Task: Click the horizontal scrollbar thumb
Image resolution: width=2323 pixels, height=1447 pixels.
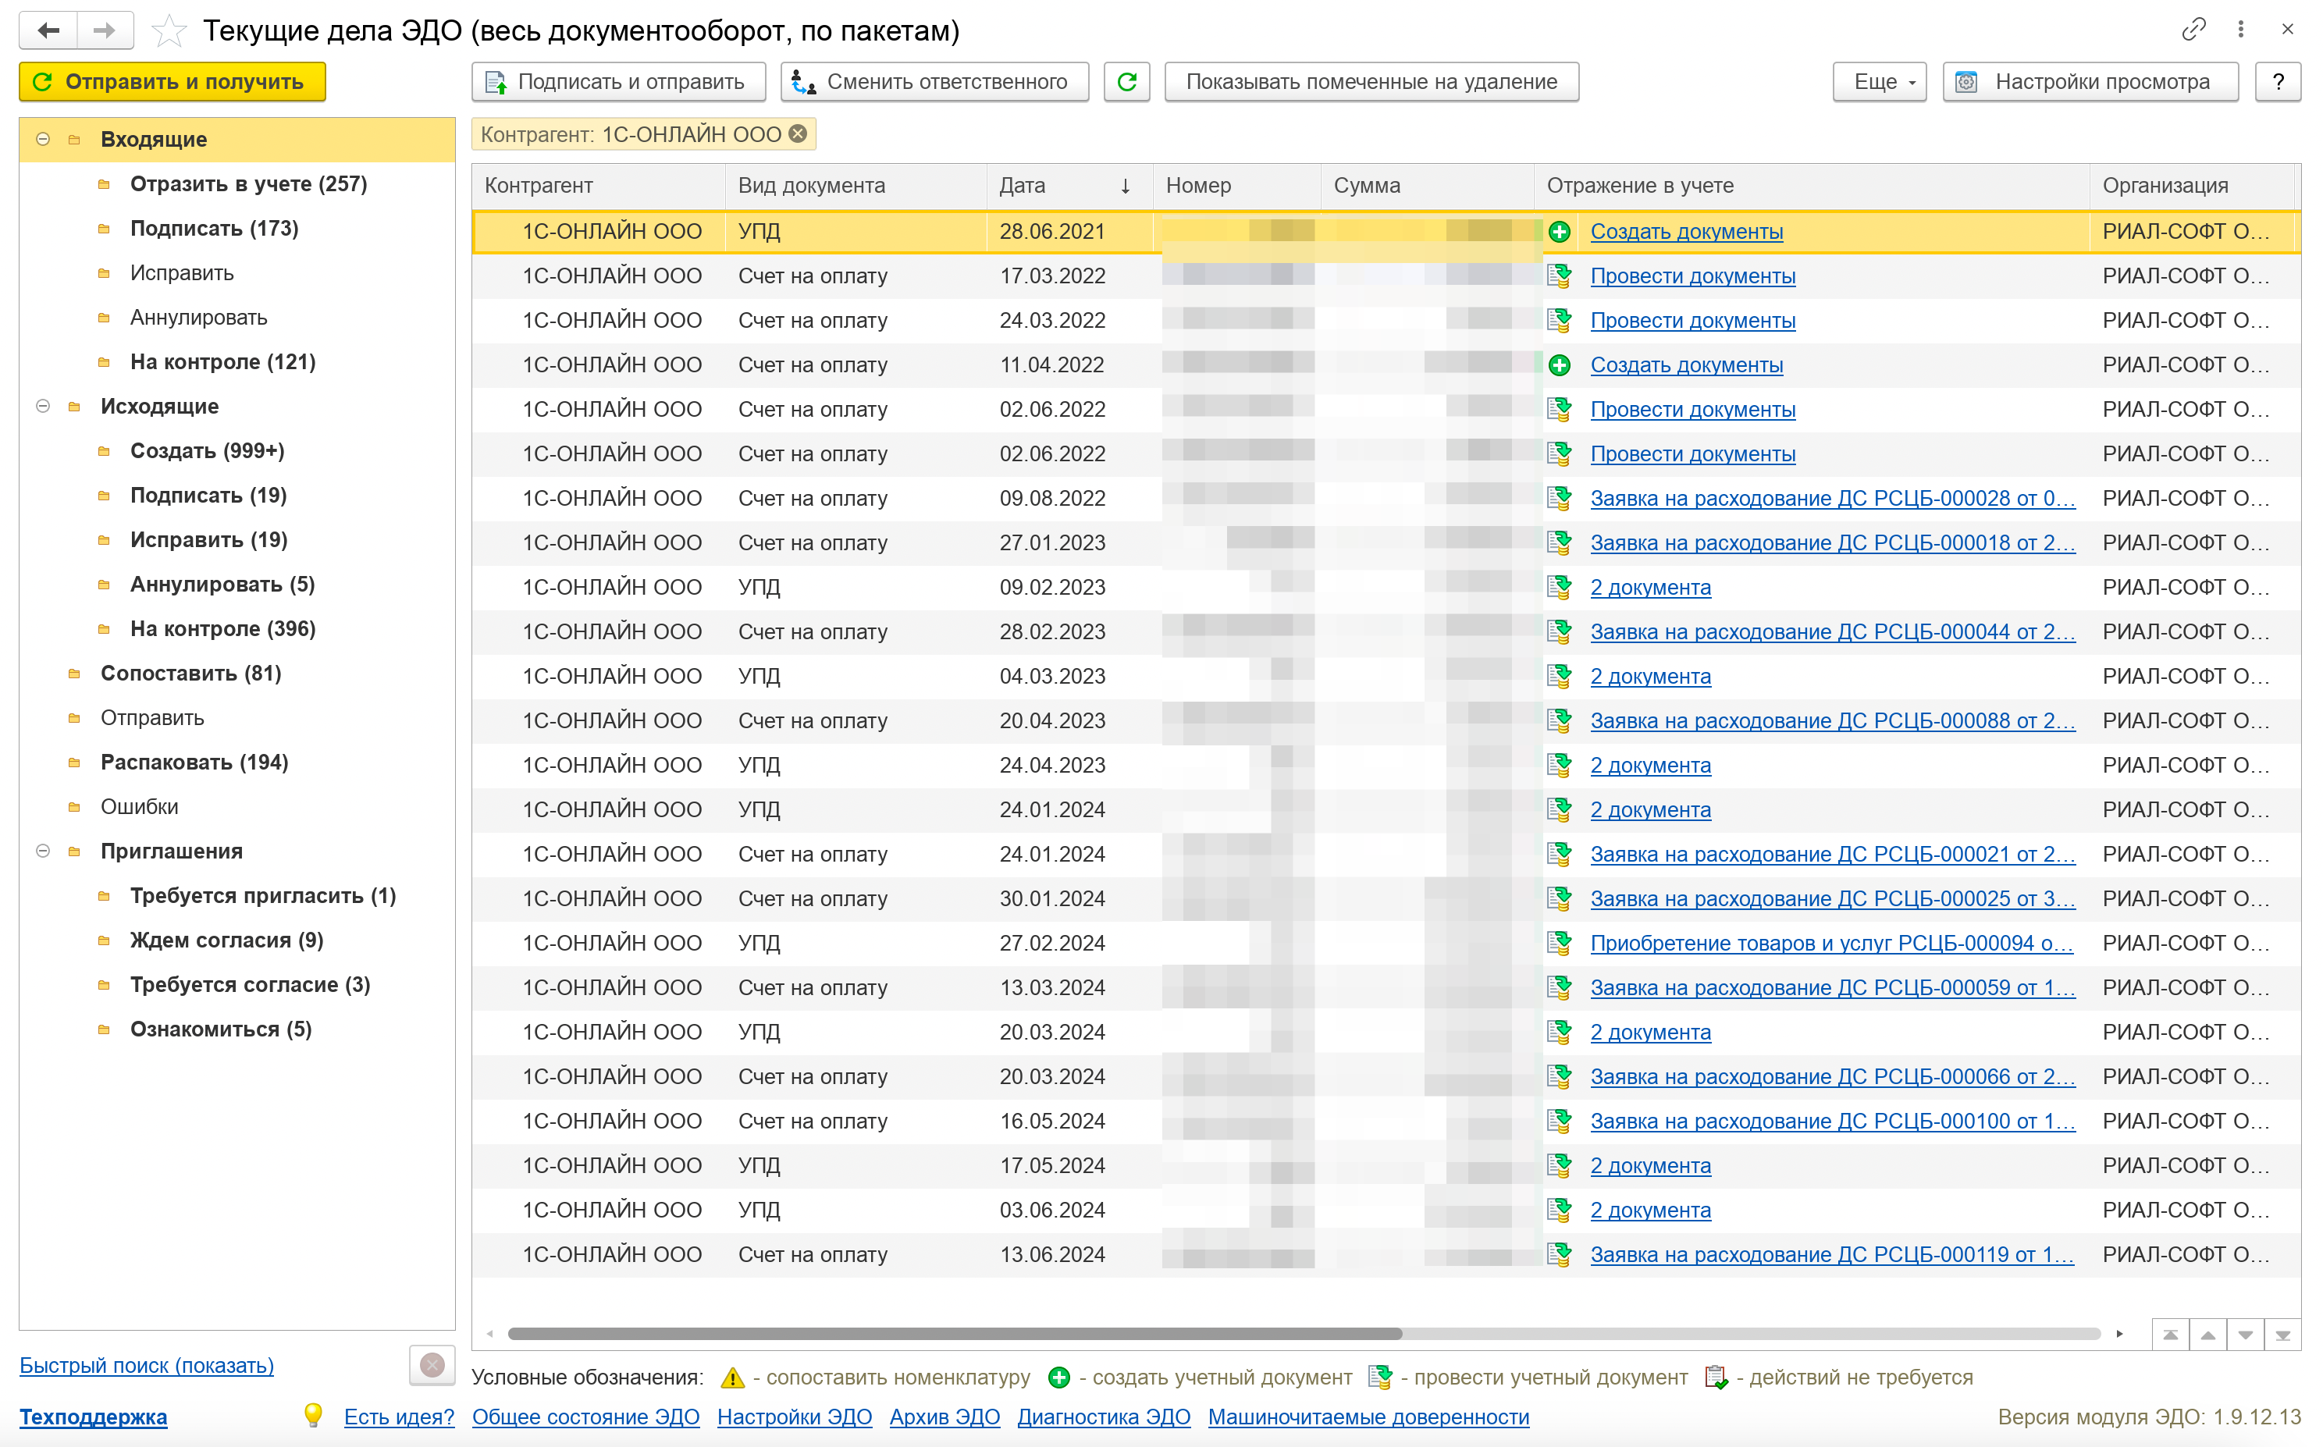Action: [x=955, y=1334]
